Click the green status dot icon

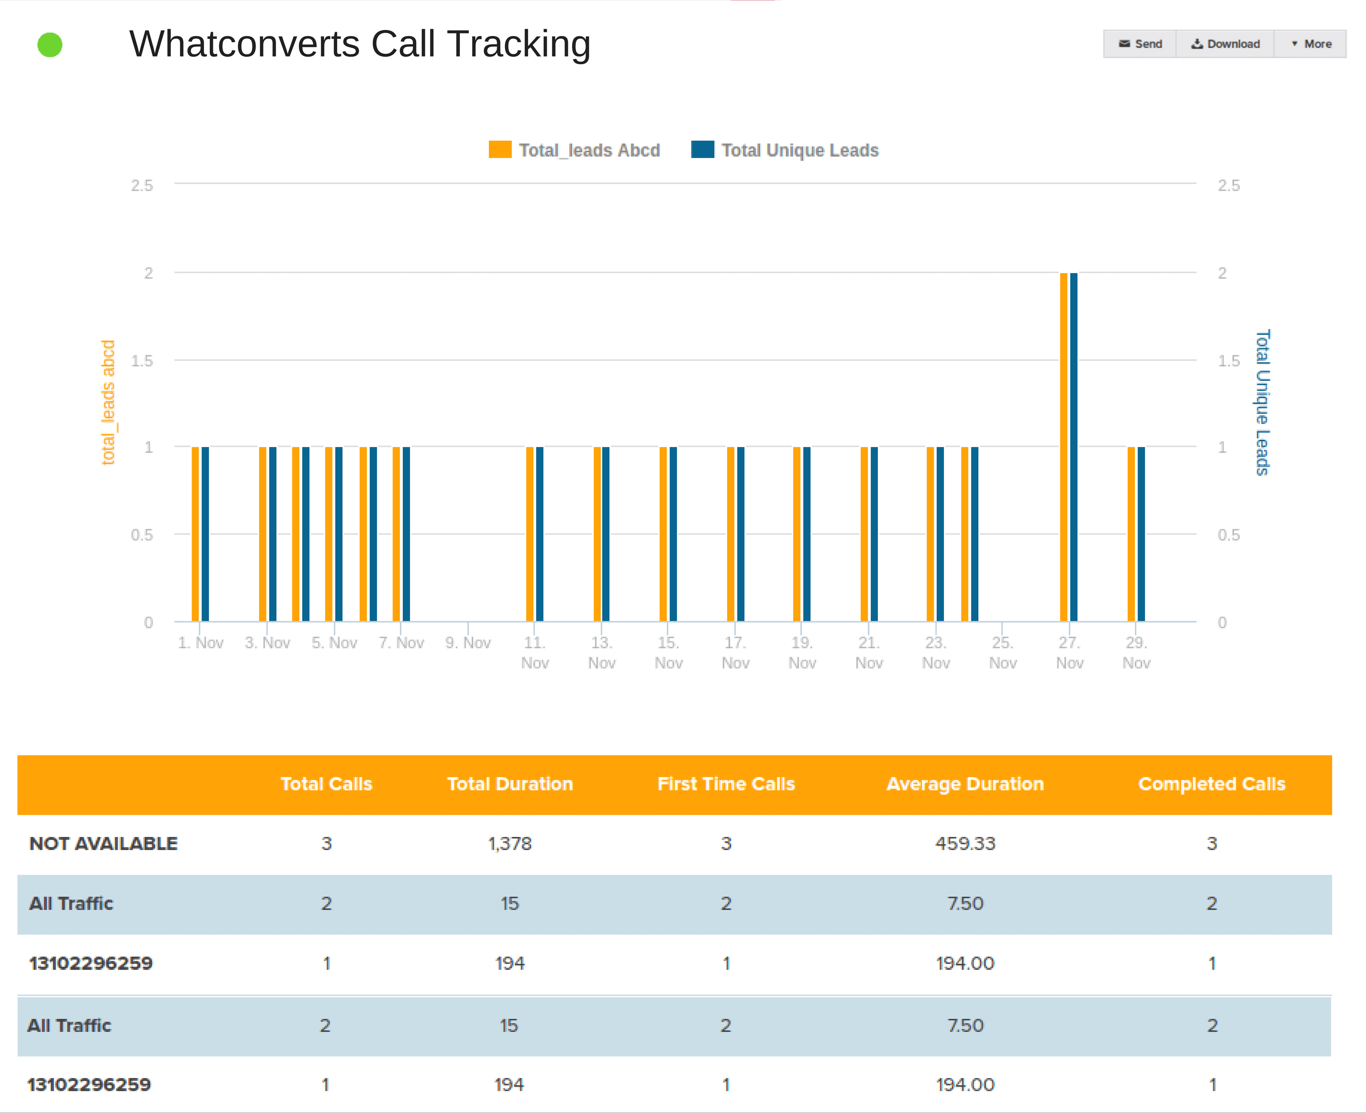[50, 45]
